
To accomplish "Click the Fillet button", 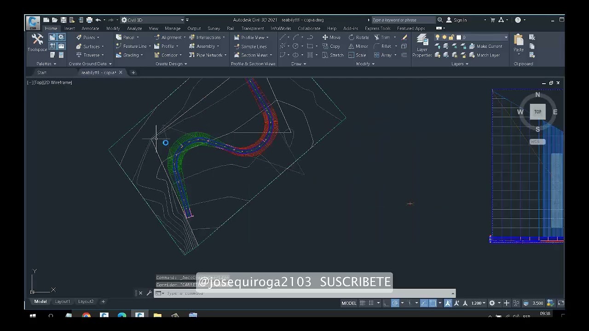I will pyautogui.click(x=382, y=46).
